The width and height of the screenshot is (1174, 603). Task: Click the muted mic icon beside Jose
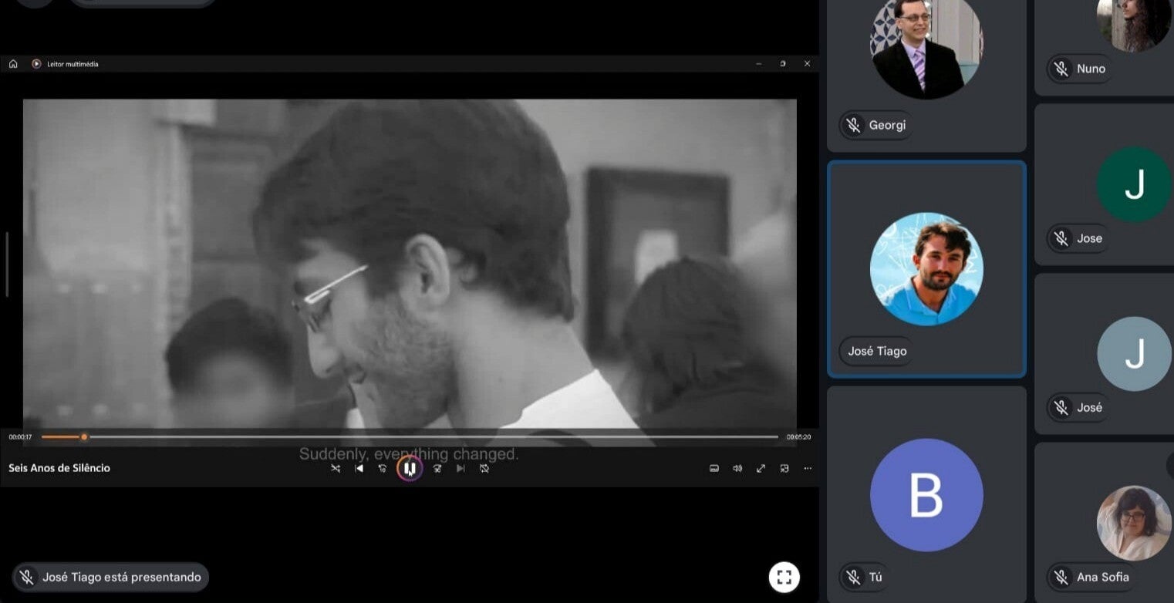(x=1061, y=238)
